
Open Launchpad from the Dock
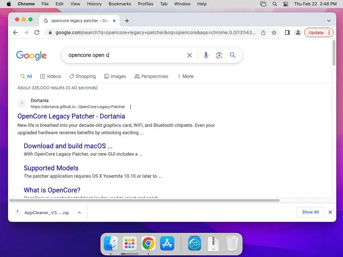[x=130, y=243]
